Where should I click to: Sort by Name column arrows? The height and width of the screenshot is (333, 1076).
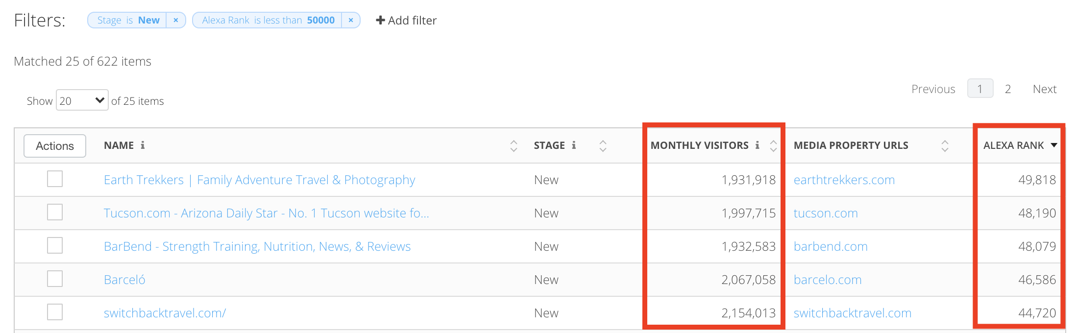pyautogui.click(x=514, y=146)
